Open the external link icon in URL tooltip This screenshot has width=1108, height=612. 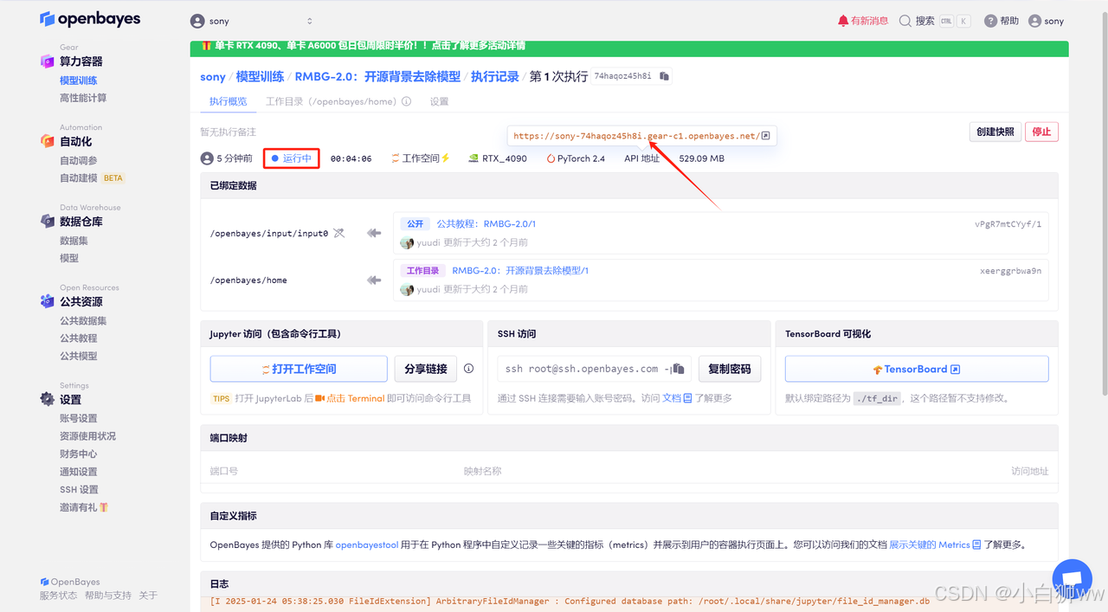pyautogui.click(x=765, y=136)
